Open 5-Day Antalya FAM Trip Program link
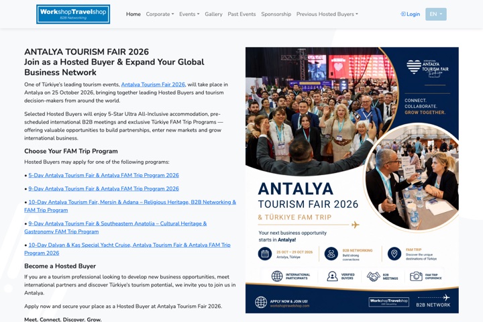 point(103,175)
